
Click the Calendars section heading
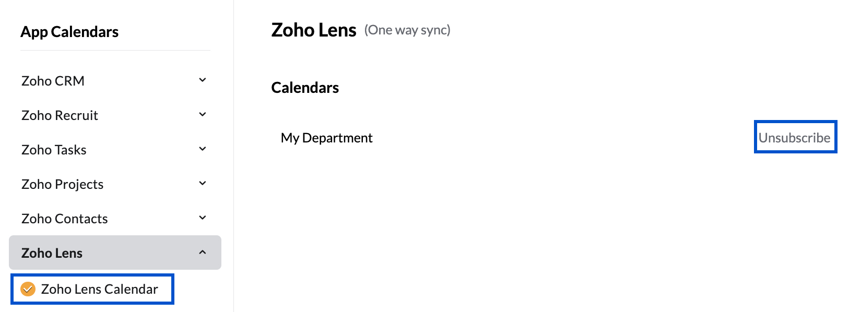pyautogui.click(x=305, y=88)
